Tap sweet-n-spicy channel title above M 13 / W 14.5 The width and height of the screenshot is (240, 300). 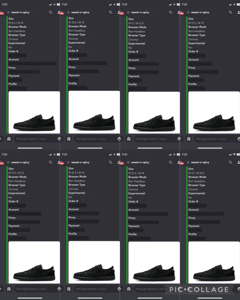point(200,162)
